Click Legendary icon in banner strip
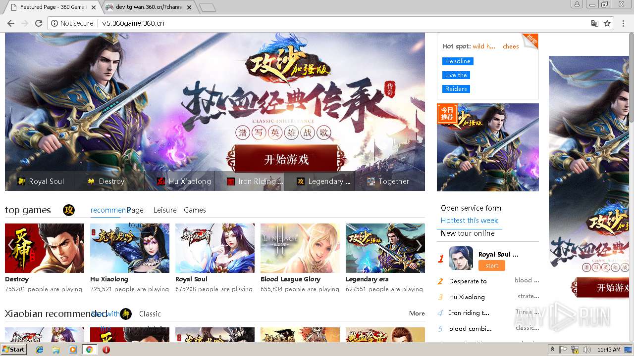Viewport: 634px width, 356px height. (x=301, y=181)
